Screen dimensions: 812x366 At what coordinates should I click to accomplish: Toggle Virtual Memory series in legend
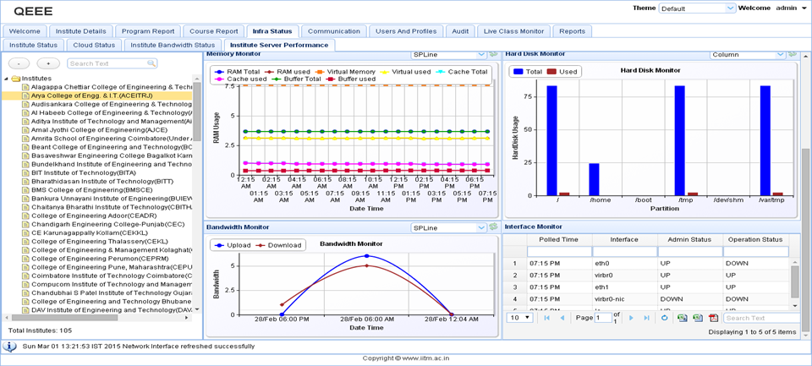click(346, 72)
